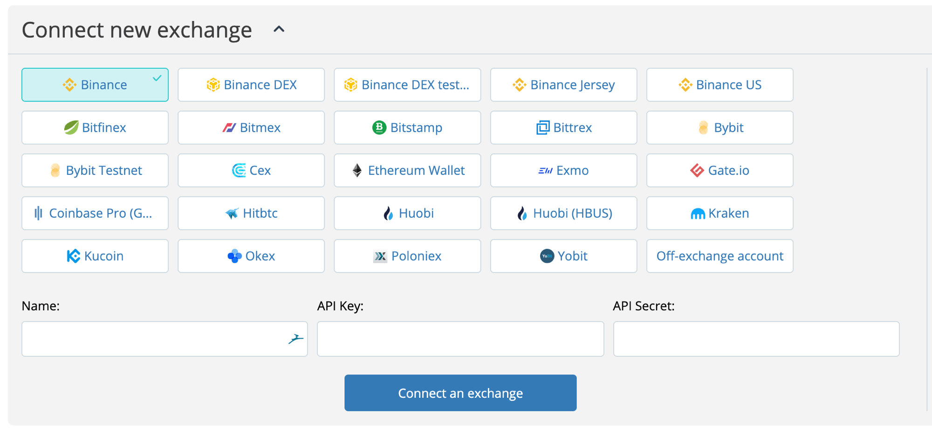Click the Connect an exchange button
Image resolution: width=932 pixels, height=429 pixels.
460,393
